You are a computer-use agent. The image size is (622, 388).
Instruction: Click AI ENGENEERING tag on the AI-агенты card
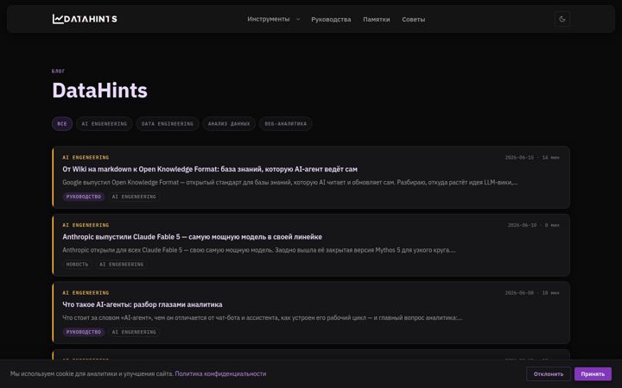click(x=134, y=332)
